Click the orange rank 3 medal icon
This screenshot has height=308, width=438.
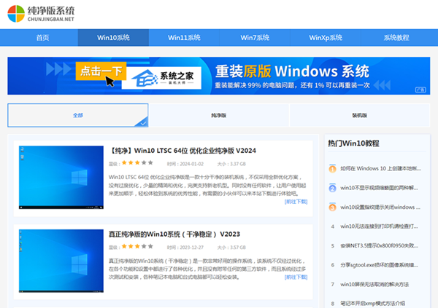(332, 207)
